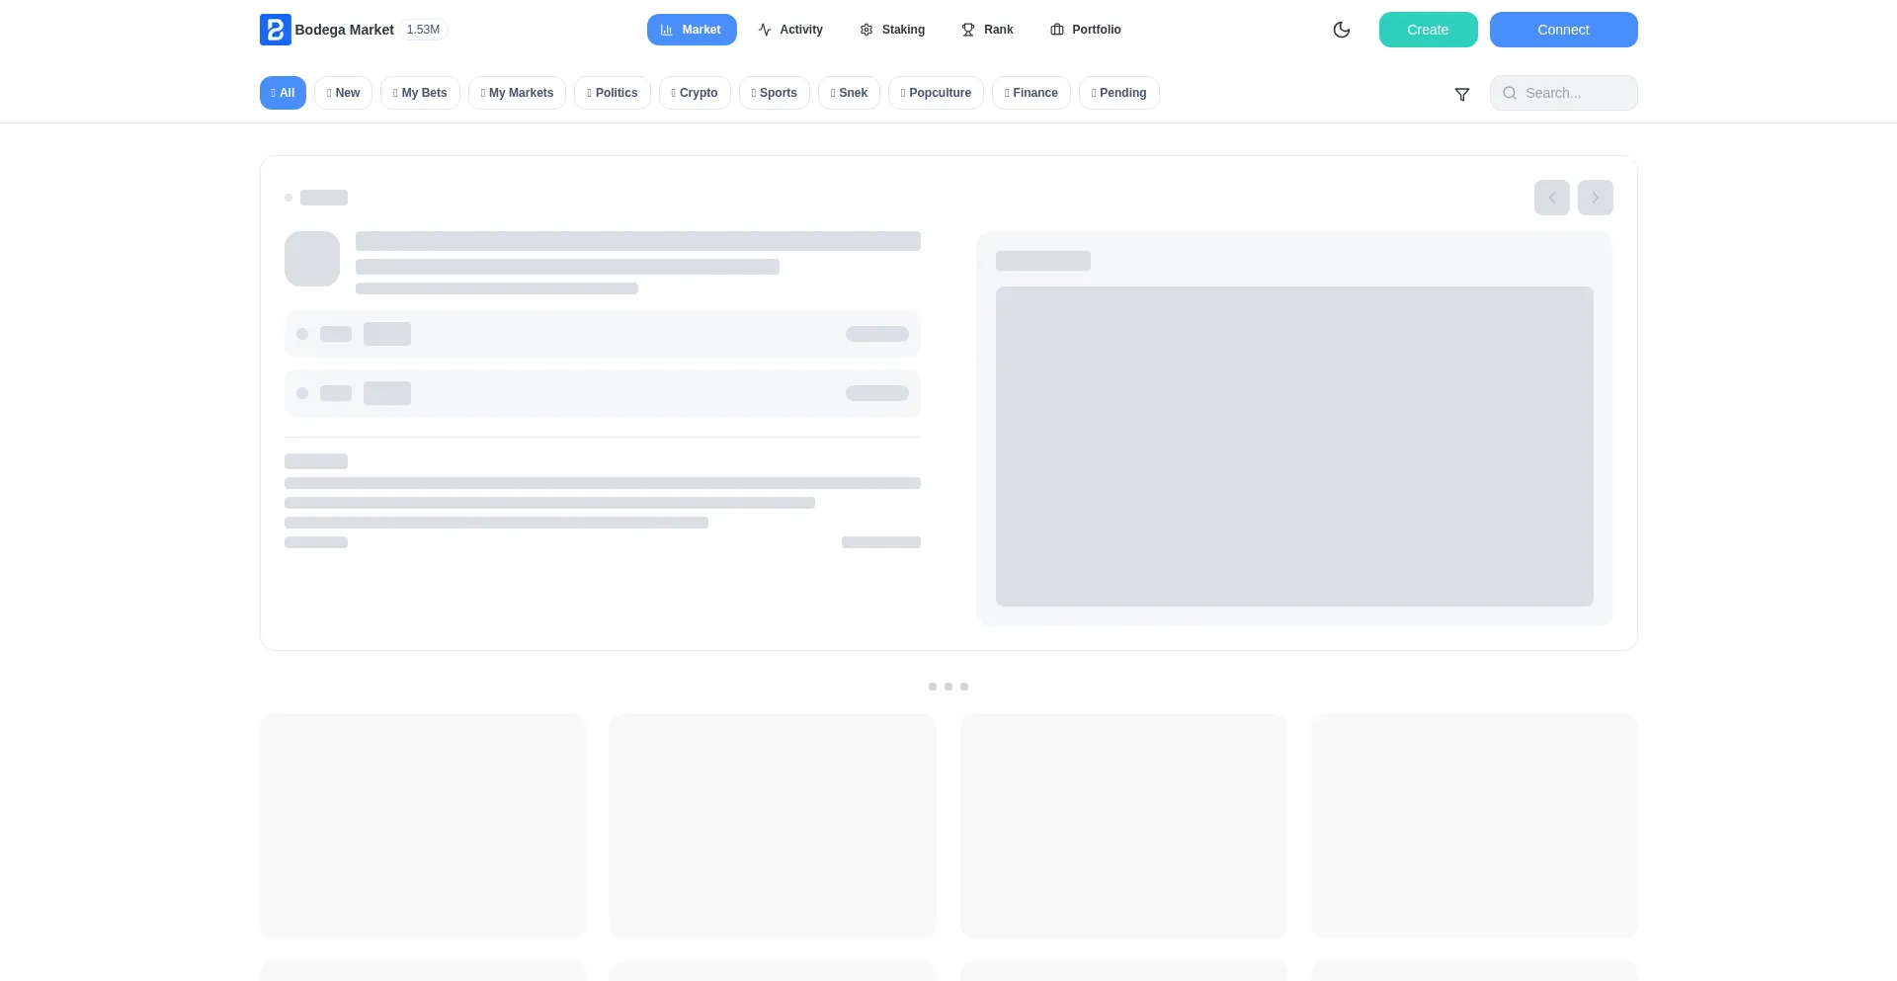1897x981 pixels.
Task: Open the Activity page
Action: click(790, 30)
